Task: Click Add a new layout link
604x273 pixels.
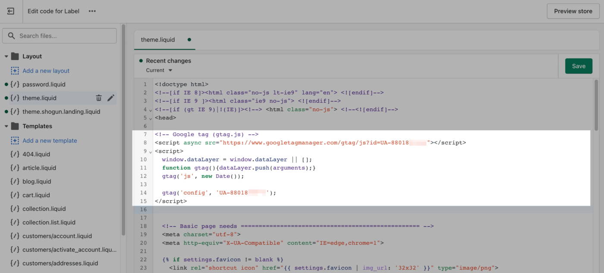Action: click(x=46, y=71)
